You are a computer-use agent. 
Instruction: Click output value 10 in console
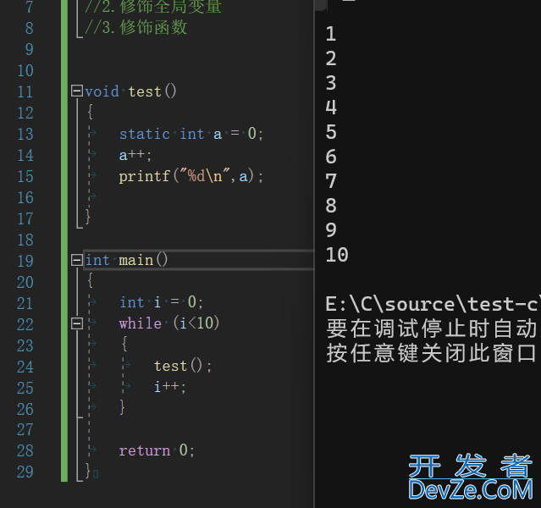pyautogui.click(x=337, y=255)
